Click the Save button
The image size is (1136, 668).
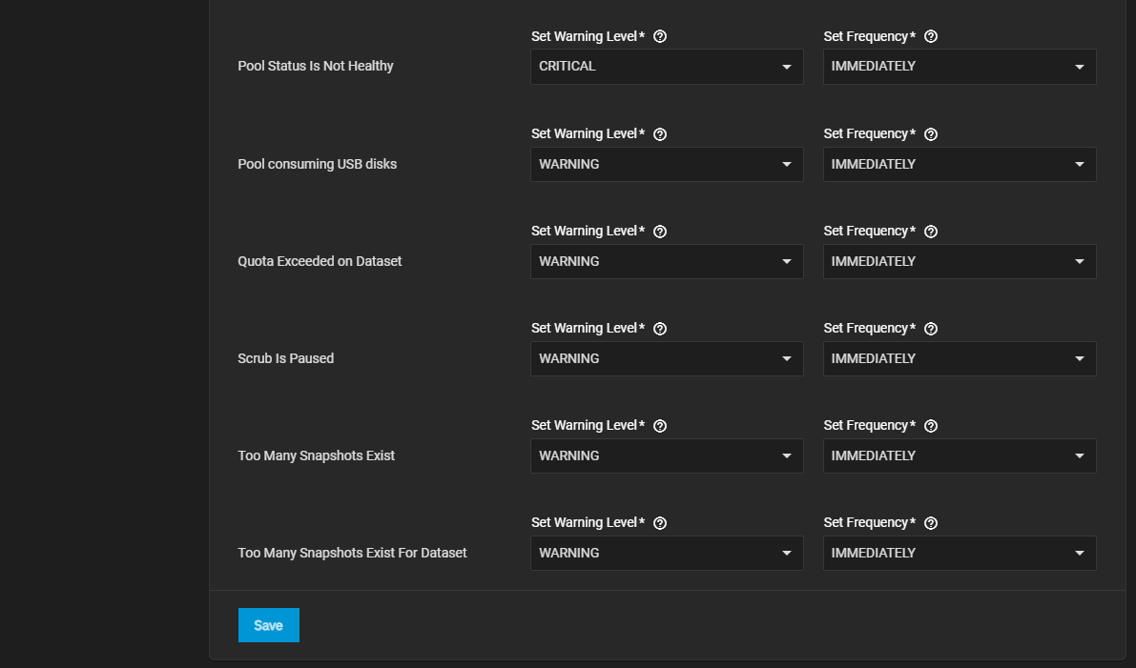point(269,625)
